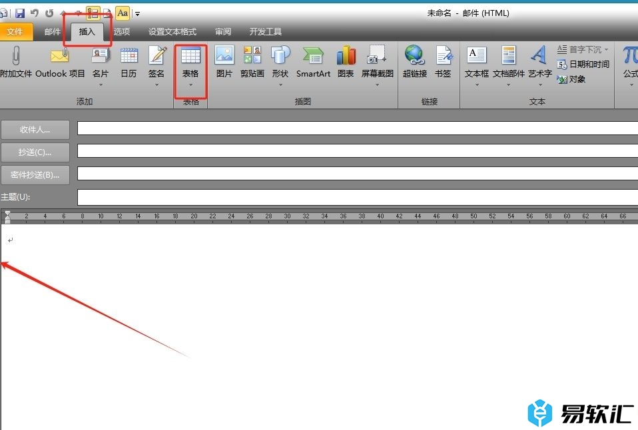Image resolution: width=638 pixels, height=430 pixels.
Task: Click the SmartArt icon
Action: [313, 55]
